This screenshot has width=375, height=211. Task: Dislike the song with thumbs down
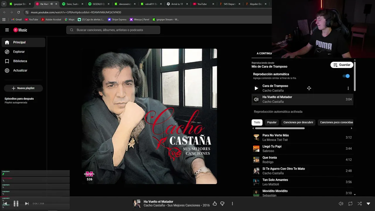[x=222, y=204]
